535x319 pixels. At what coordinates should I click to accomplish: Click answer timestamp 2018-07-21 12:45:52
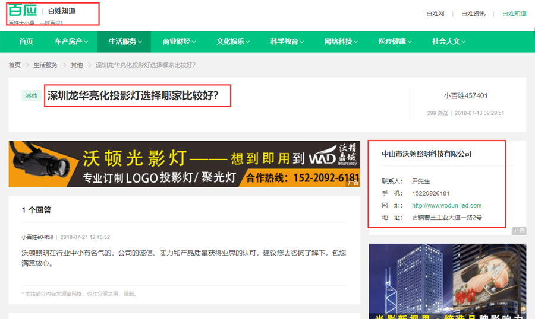85,237
